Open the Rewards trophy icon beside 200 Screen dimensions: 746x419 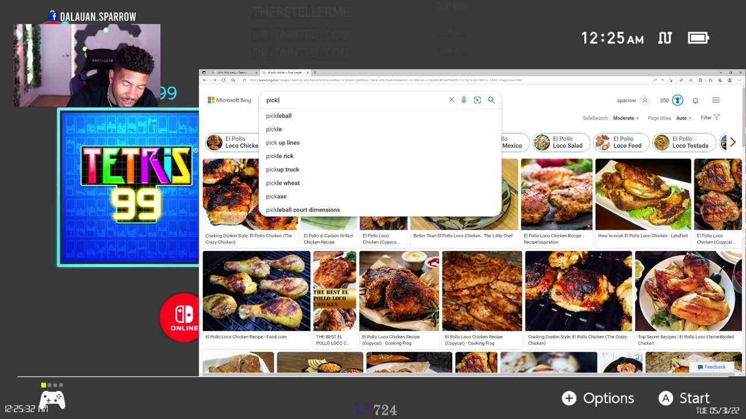[x=677, y=101]
